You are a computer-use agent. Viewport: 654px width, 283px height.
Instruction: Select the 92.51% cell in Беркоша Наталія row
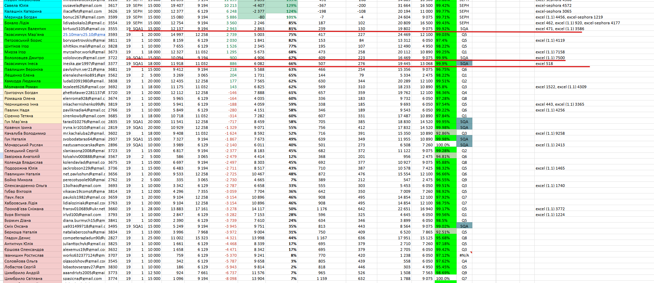coord(445,232)
